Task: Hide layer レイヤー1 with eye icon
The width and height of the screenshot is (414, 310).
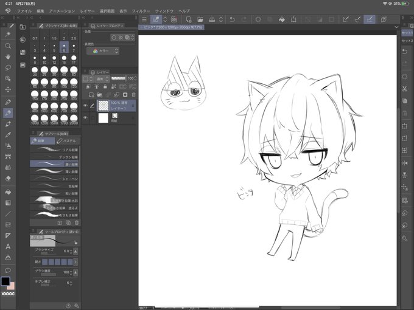Action: pos(85,105)
